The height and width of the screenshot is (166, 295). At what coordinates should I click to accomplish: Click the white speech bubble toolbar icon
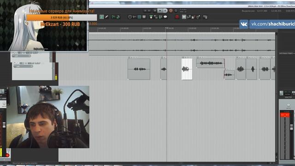165,17
